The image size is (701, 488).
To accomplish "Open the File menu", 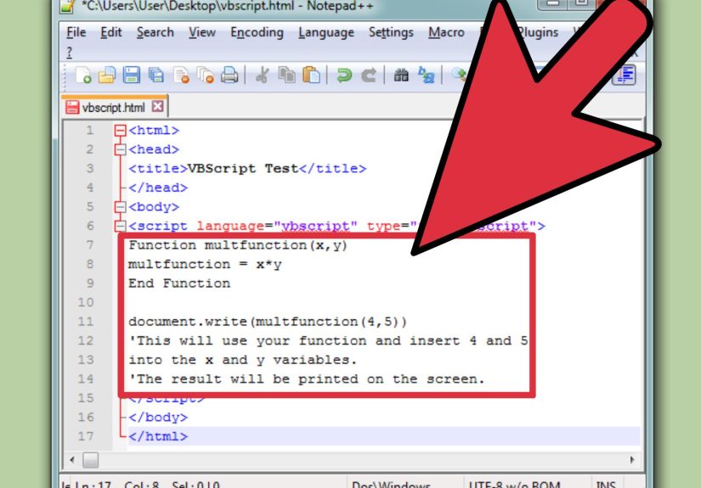I will pyautogui.click(x=76, y=32).
